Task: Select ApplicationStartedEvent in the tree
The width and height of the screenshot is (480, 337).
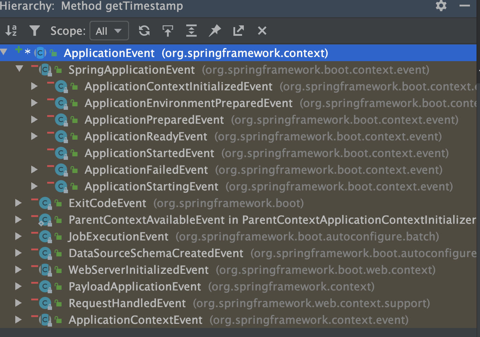Action: point(149,153)
